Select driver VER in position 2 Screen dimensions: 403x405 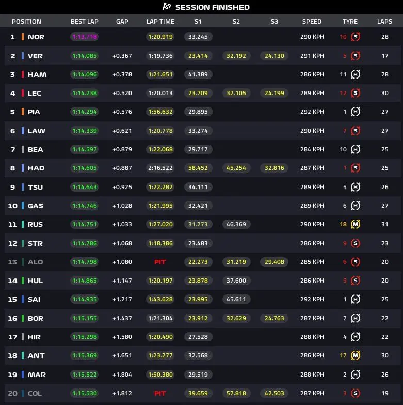(36, 56)
